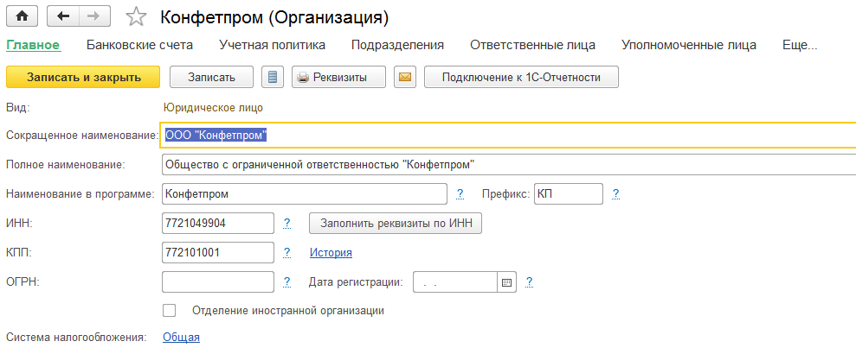Select the Ответственные лица tab

click(533, 45)
